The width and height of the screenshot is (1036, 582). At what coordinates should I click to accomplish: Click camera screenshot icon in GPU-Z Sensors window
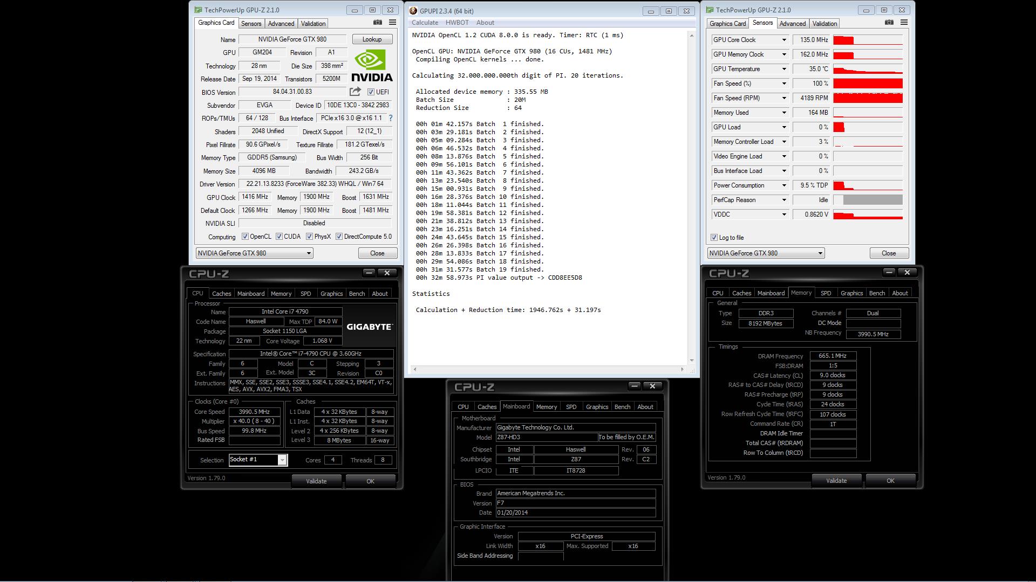[889, 23]
